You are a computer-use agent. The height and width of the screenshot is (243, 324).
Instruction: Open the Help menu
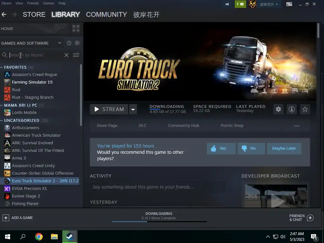coord(62,3)
